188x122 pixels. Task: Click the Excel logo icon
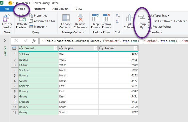[x=2, y=3]
